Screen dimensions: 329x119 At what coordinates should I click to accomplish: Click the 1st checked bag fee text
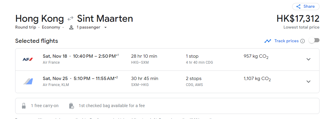[112, 106]
